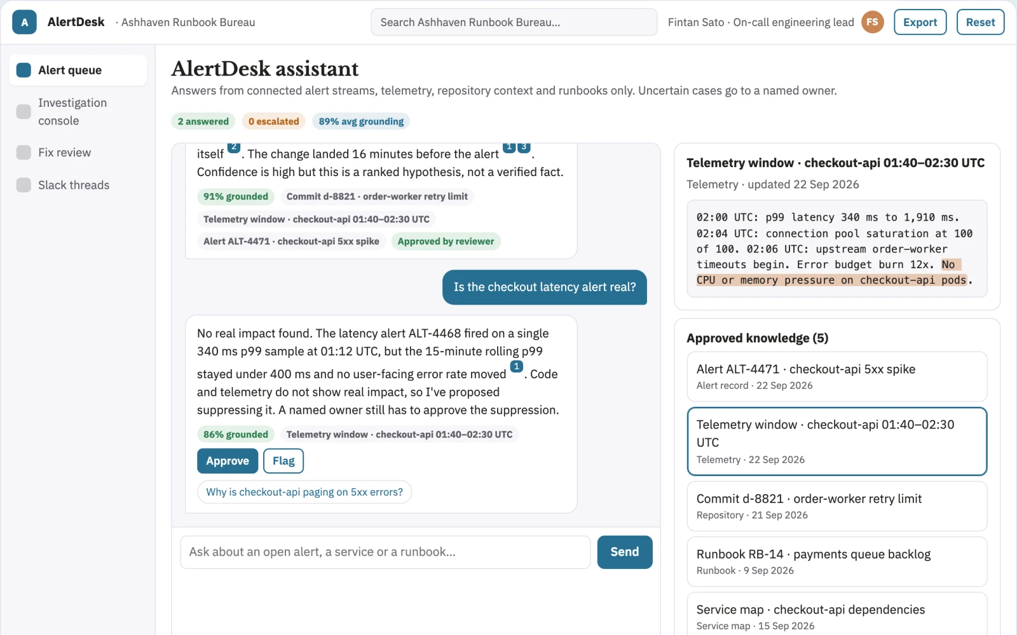Screen dimensions: 1017x635
Task: Click the Ask about an open alert input
Action: coord(385,552)
